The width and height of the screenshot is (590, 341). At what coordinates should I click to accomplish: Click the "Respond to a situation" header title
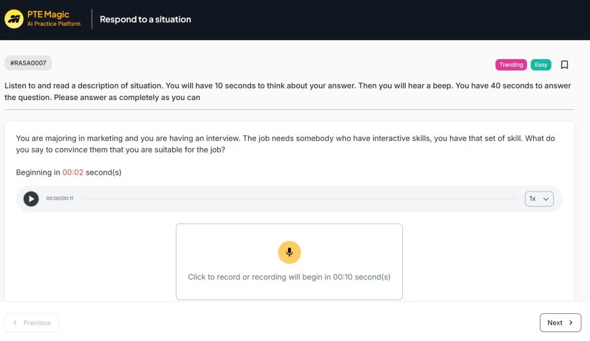[x=145, y=19]
